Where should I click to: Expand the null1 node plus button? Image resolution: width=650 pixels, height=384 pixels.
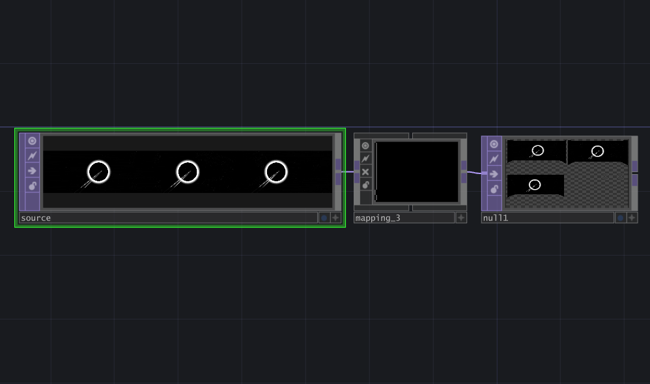point(631,218)
